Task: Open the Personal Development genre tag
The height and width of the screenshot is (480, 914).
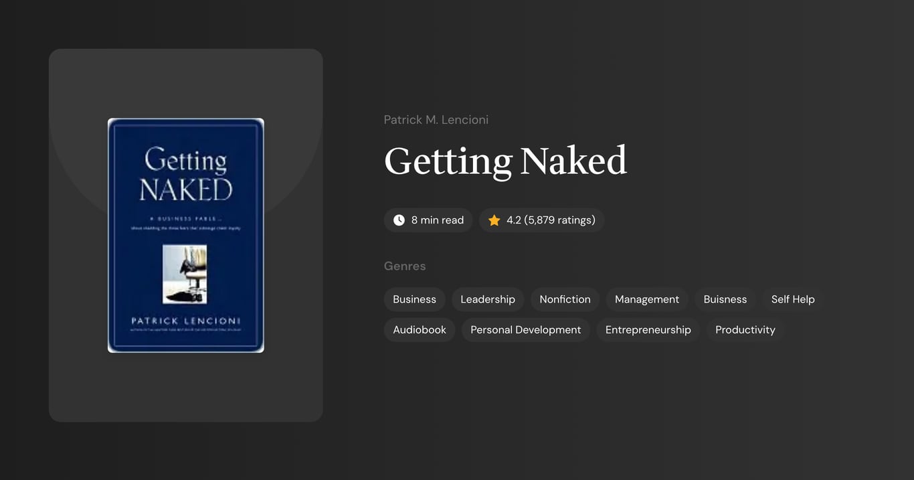Action: pos(526,330)
